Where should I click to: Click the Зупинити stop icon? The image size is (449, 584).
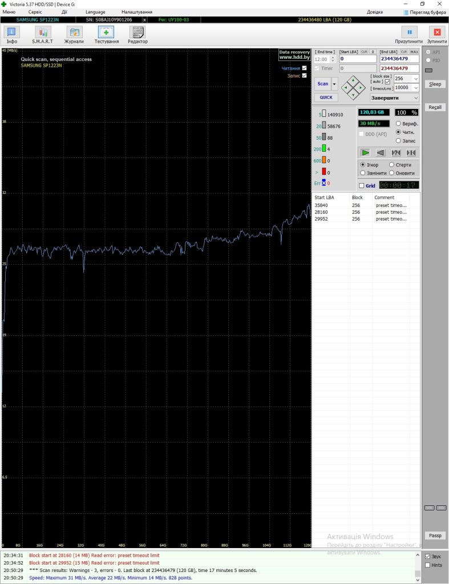(x=437, y=32)
